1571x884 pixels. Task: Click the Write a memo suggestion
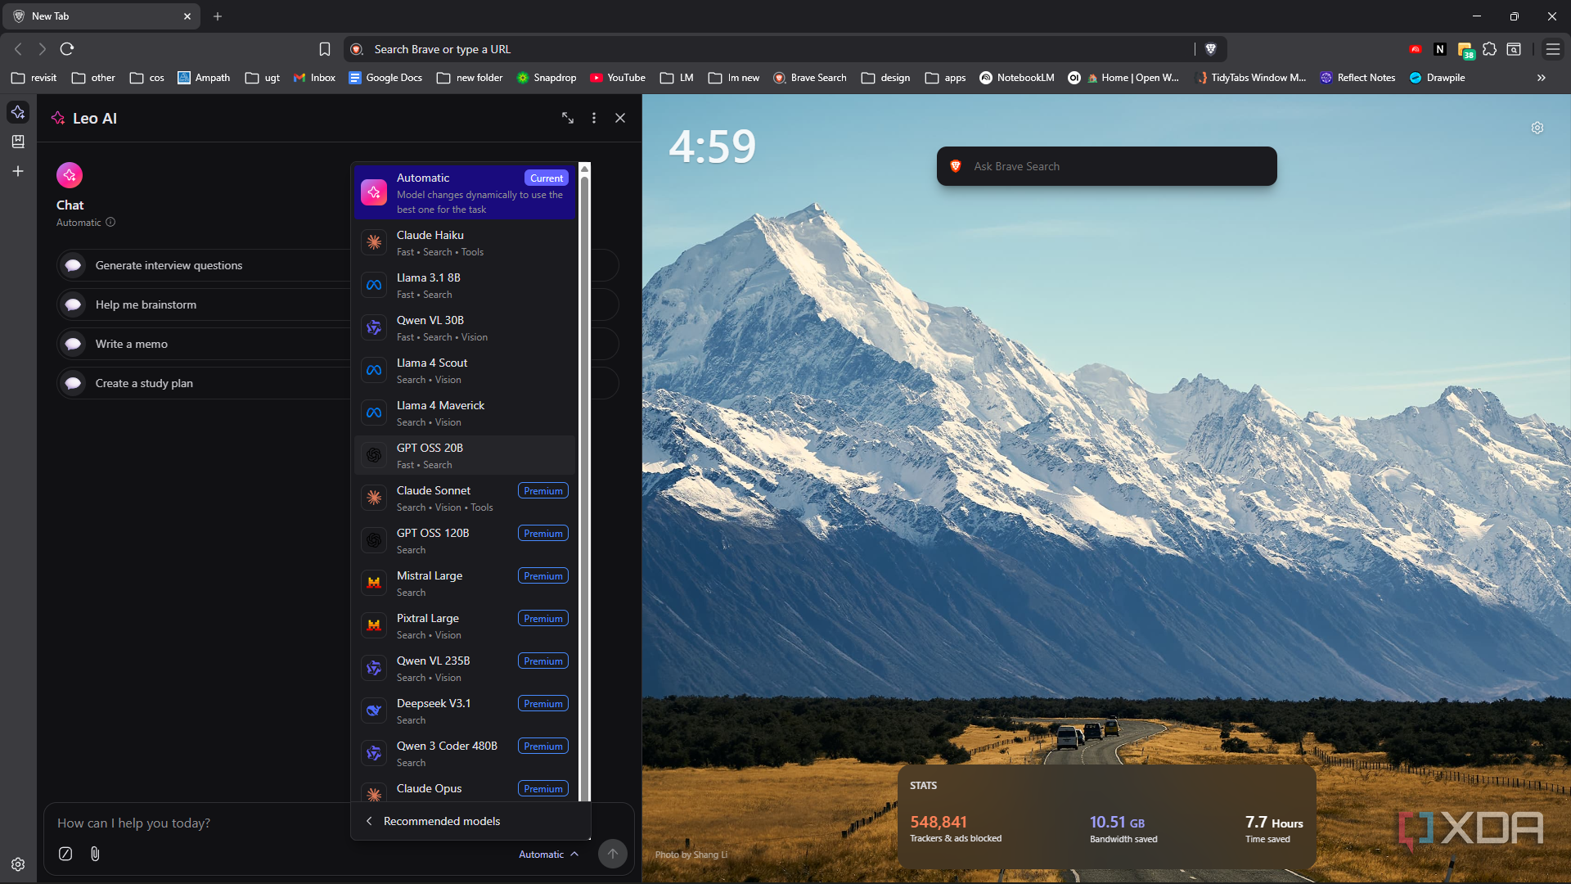[x=204, y=344]
